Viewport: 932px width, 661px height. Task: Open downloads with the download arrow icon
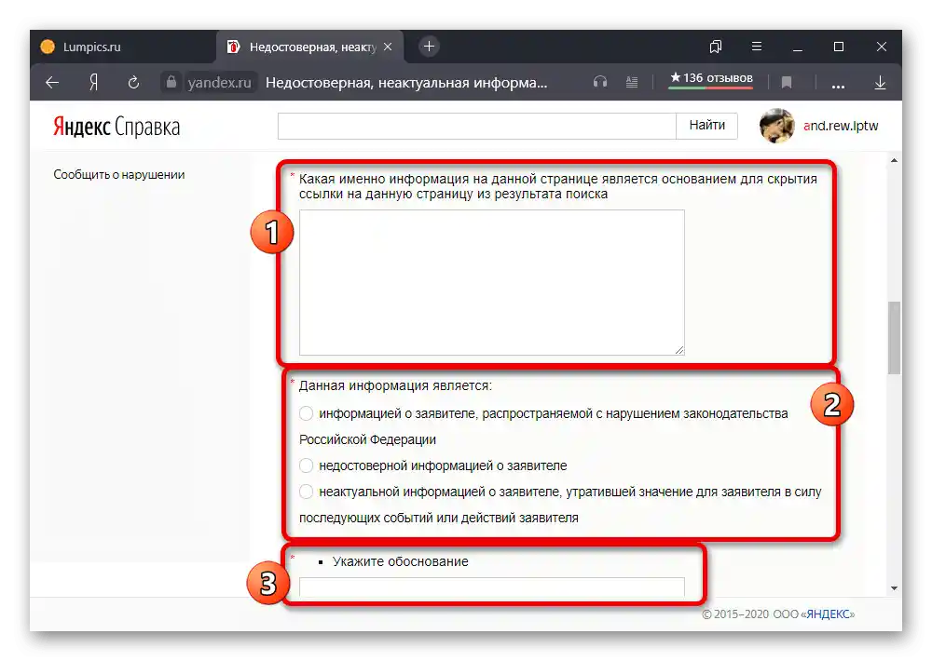[x=881, y=83]
